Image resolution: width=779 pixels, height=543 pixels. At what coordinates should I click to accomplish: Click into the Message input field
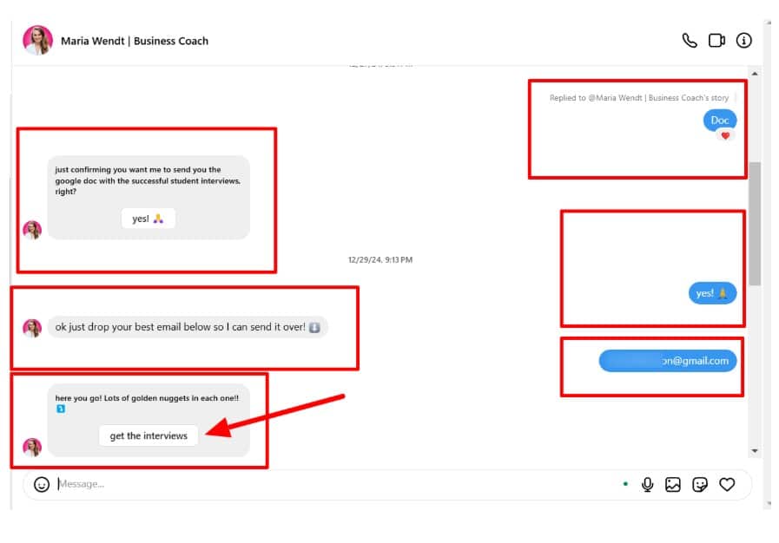[330, 484]
